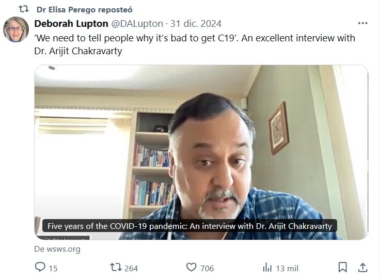Click the 706 likes count

tap(207, 268)
